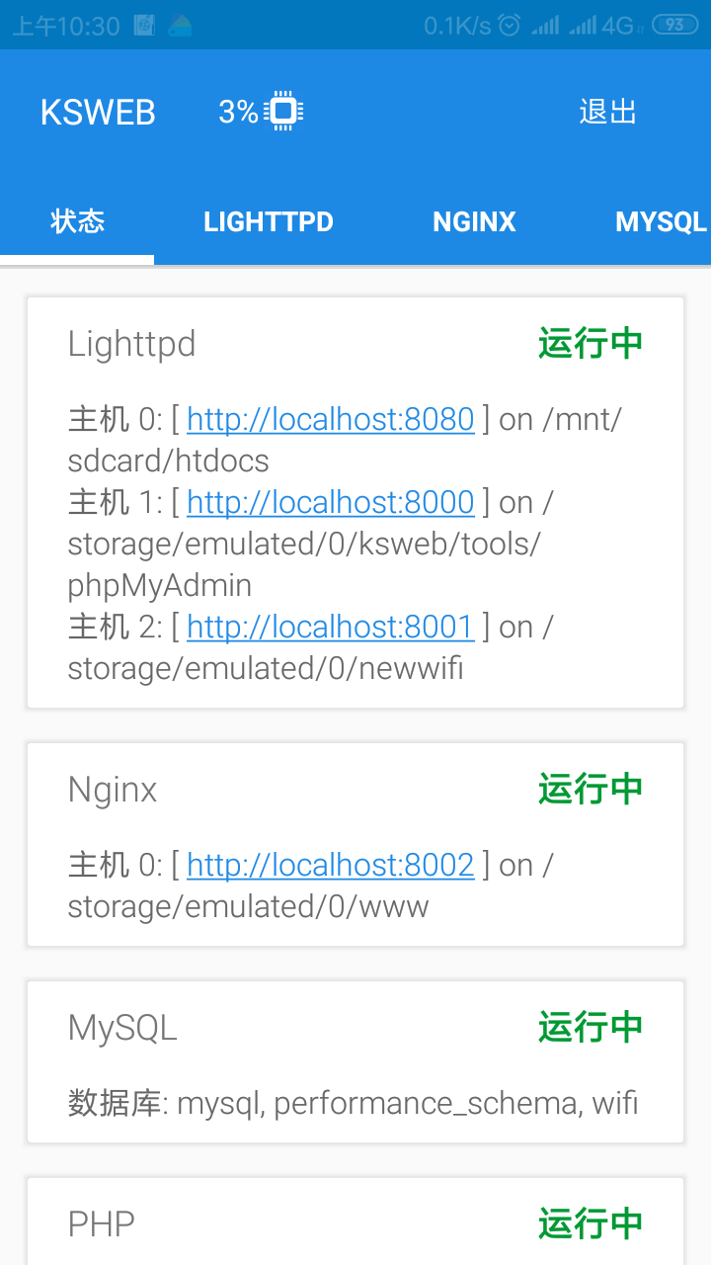The image size is (711, 1265).
Task: Tap the CPU chip usage icon
Action: pyautogui.click(x=283, y=112)
